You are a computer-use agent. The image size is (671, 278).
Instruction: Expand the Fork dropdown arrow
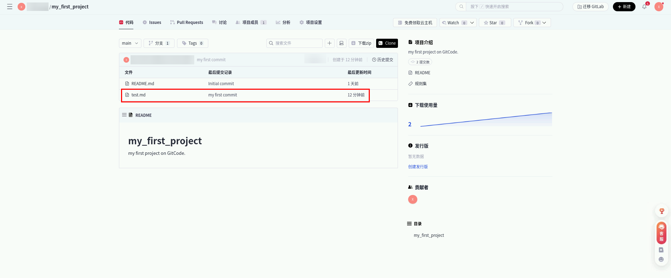point(544,23)
